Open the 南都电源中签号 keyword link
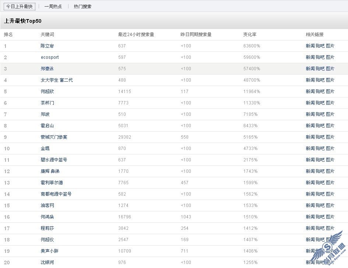 pos(56,194)
